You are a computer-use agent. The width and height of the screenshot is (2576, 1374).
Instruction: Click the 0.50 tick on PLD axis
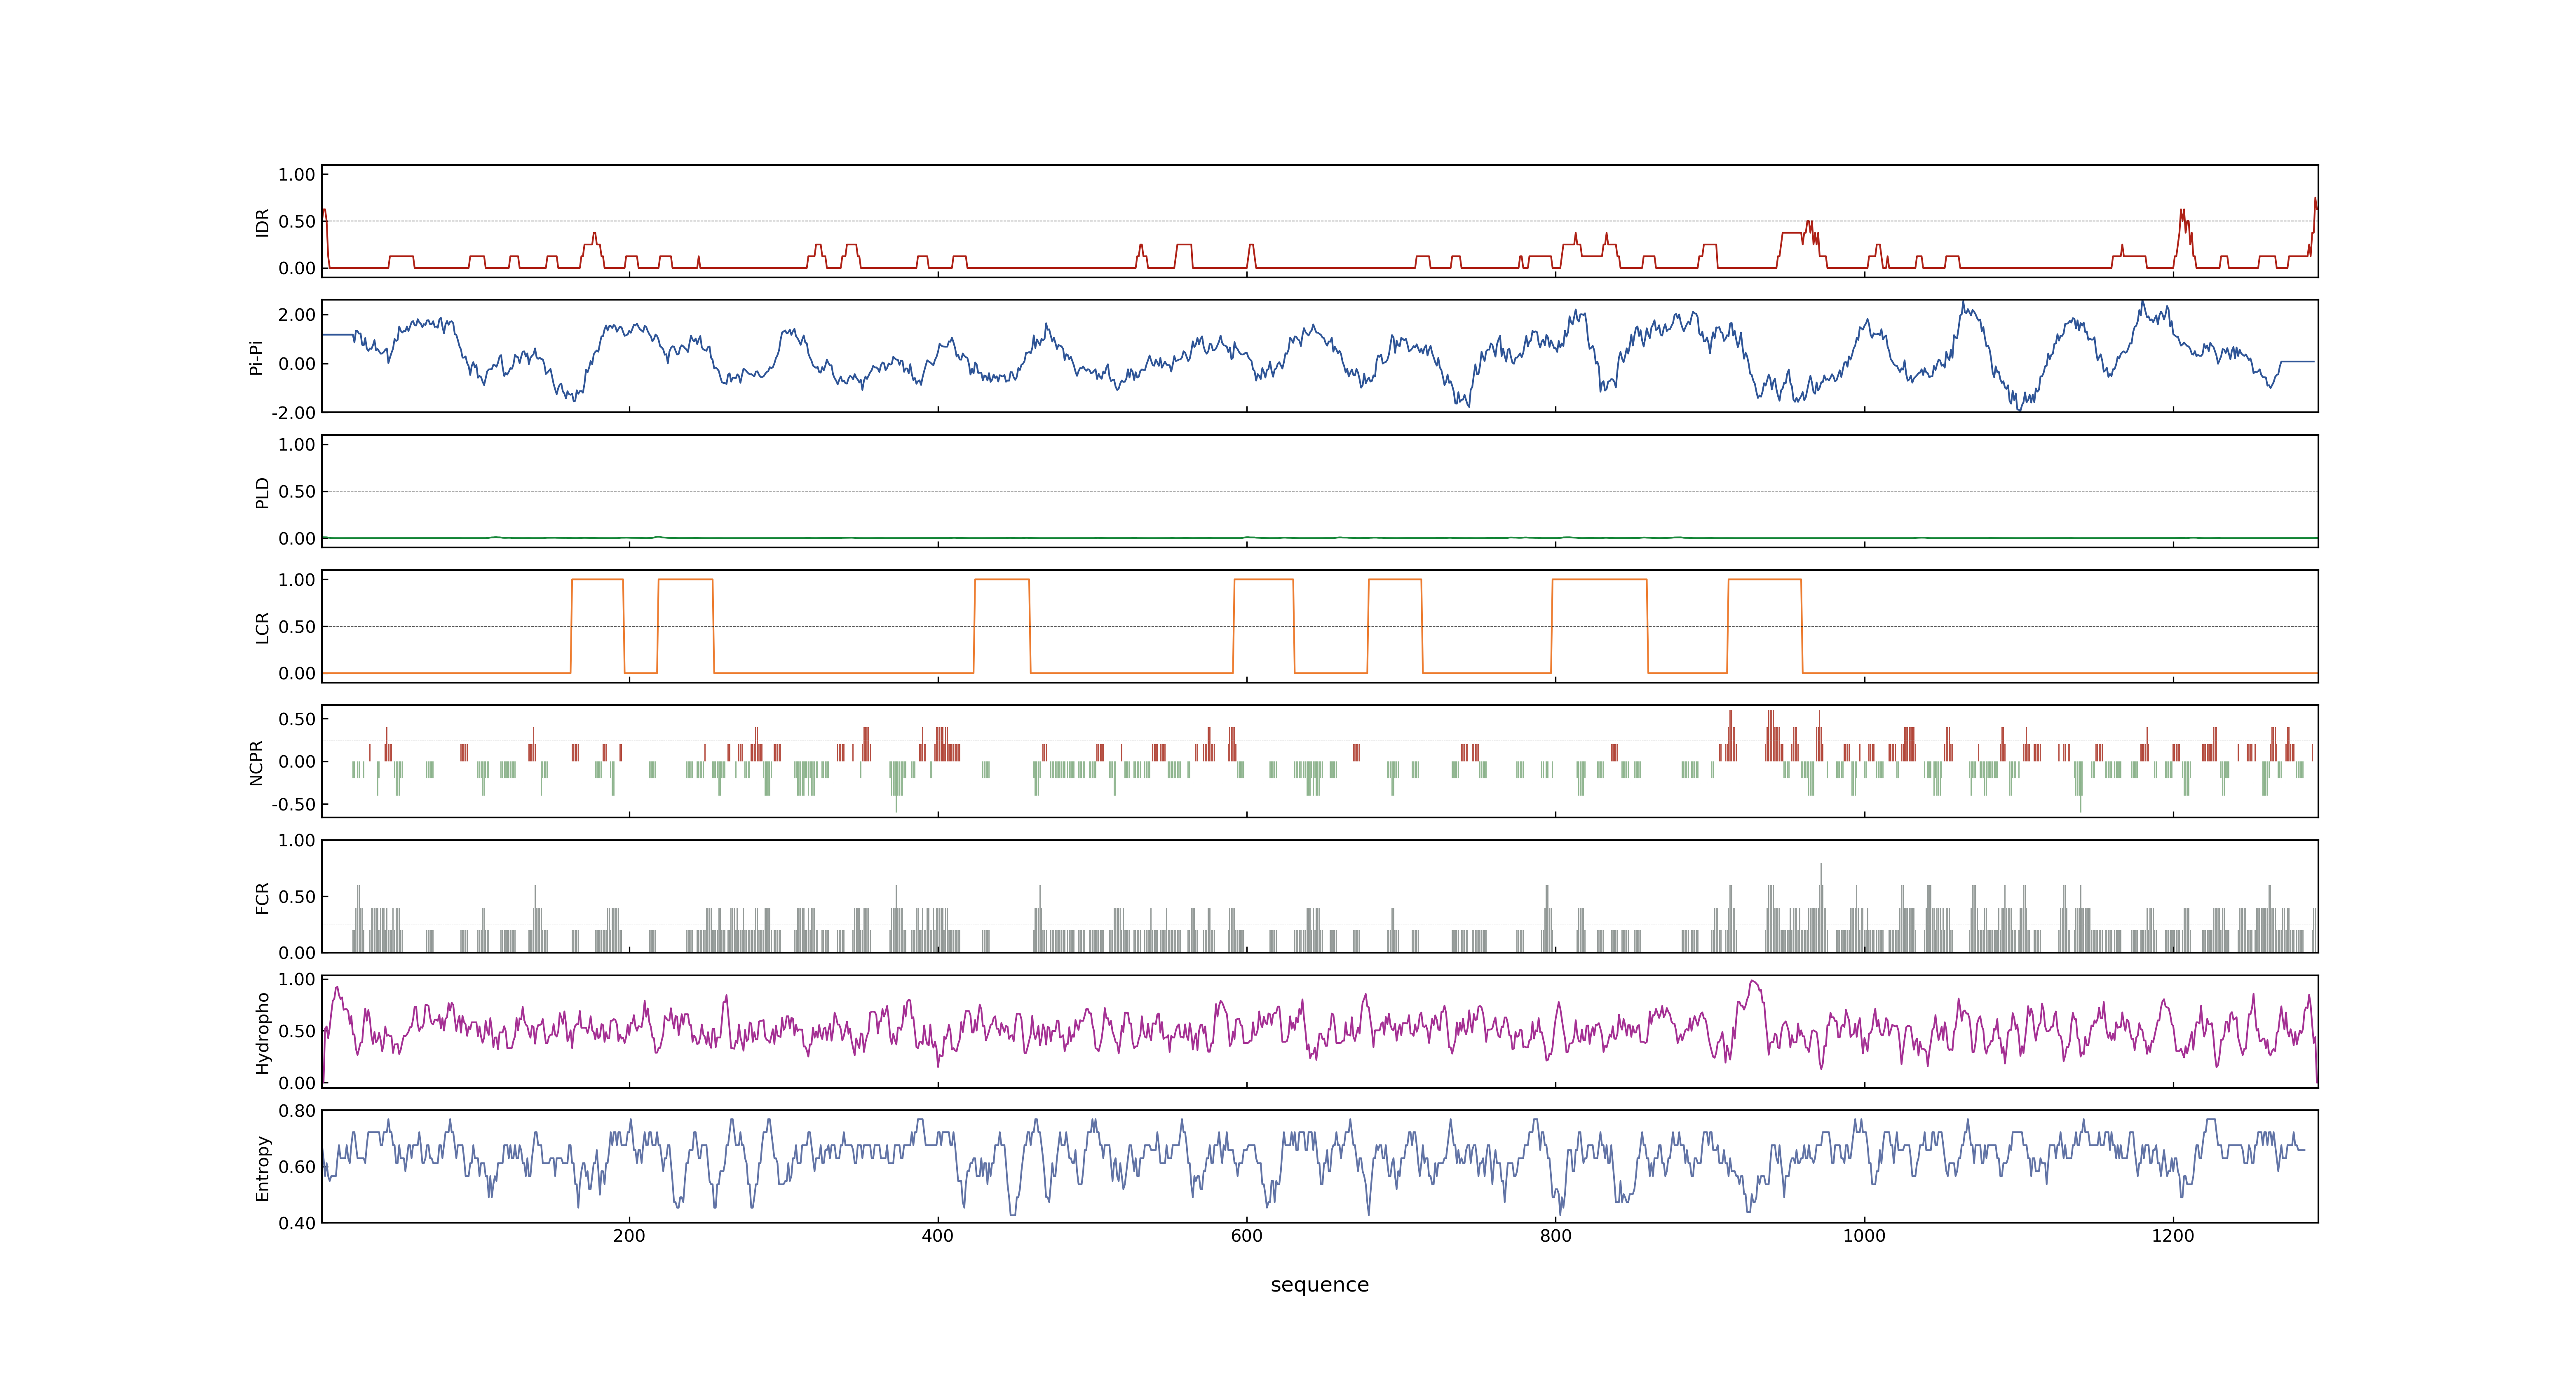[297, 492]
